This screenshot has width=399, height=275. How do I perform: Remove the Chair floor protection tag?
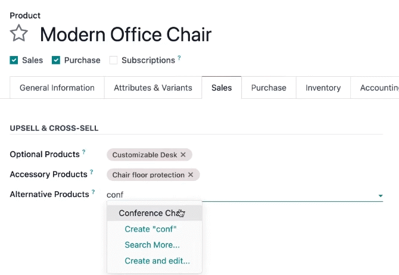[191, 175]
